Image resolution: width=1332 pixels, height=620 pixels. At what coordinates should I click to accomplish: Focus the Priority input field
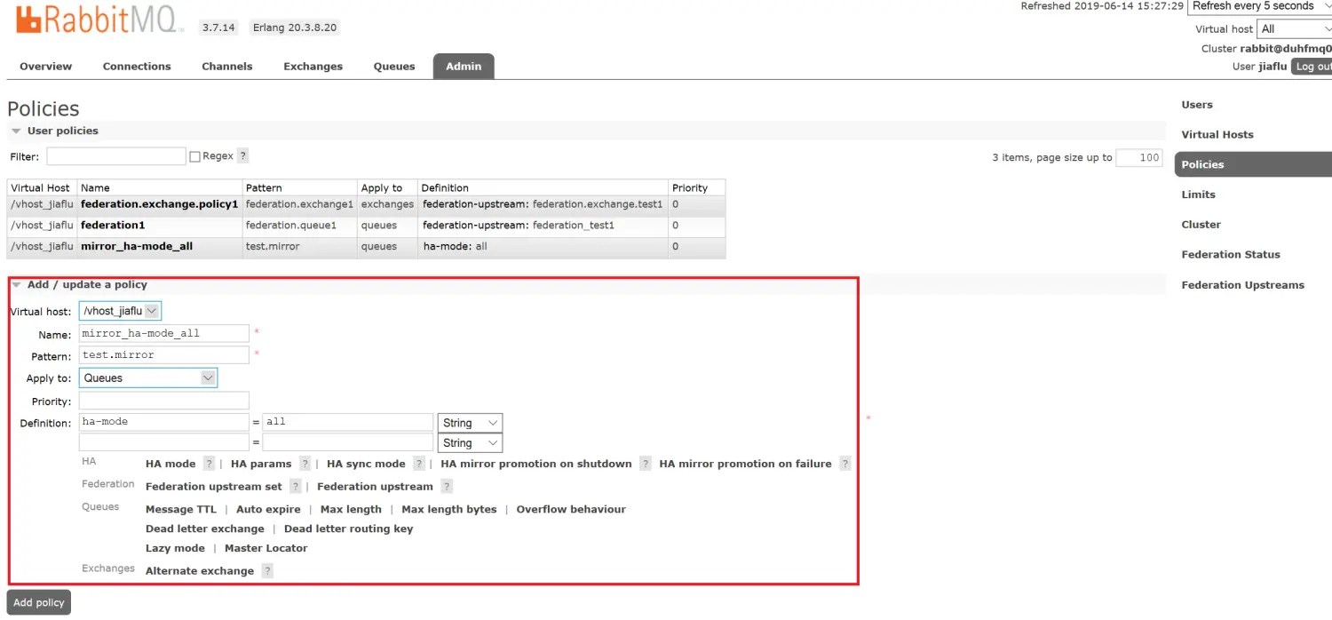(x=164, y=401)
